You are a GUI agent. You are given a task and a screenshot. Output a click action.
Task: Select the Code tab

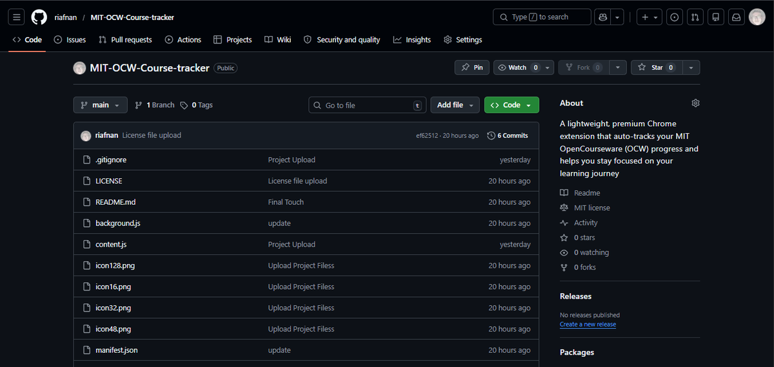click(x=27, y=40)
